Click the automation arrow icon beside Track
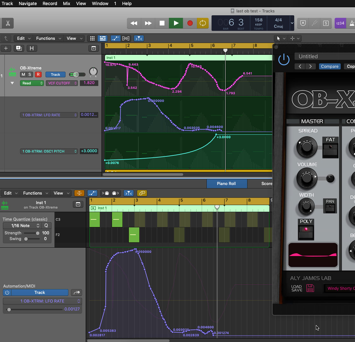355x342 pixels. point(77,293)
